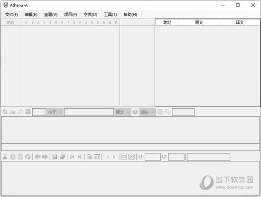Click the Aa case-matching icon
261x197 pixels.
[13, 112]
